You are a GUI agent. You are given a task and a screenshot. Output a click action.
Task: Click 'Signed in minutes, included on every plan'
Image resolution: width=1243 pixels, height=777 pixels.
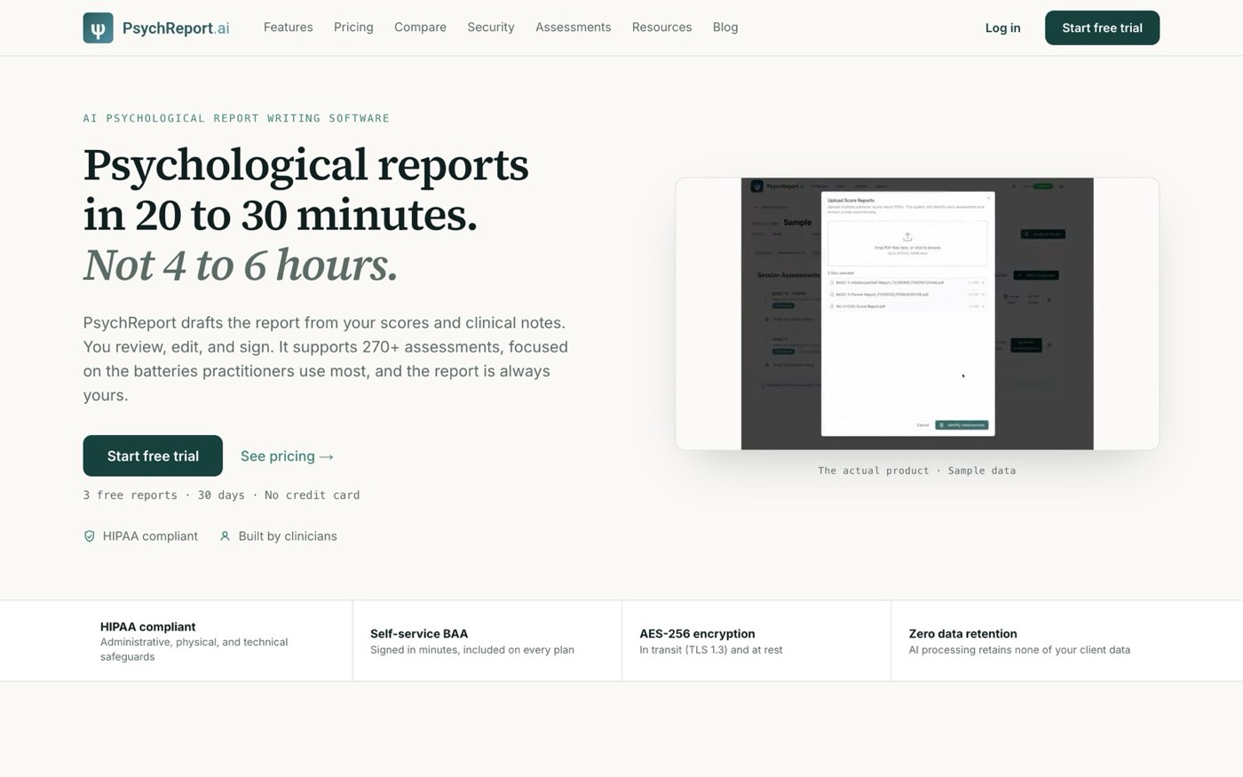point(472,650)
